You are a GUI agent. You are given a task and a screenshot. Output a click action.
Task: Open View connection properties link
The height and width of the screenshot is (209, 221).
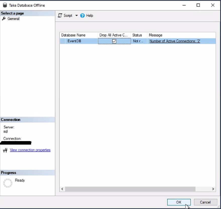(x=30, y=150)
